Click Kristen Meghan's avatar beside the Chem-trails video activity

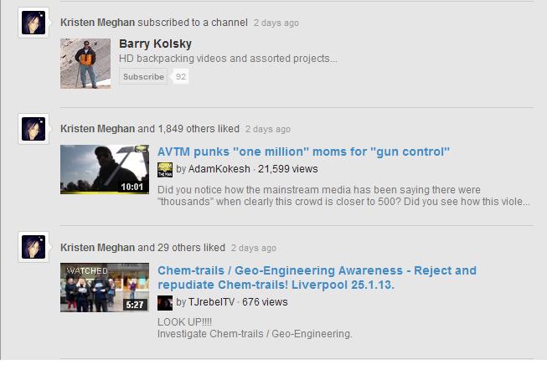(31, 249)
